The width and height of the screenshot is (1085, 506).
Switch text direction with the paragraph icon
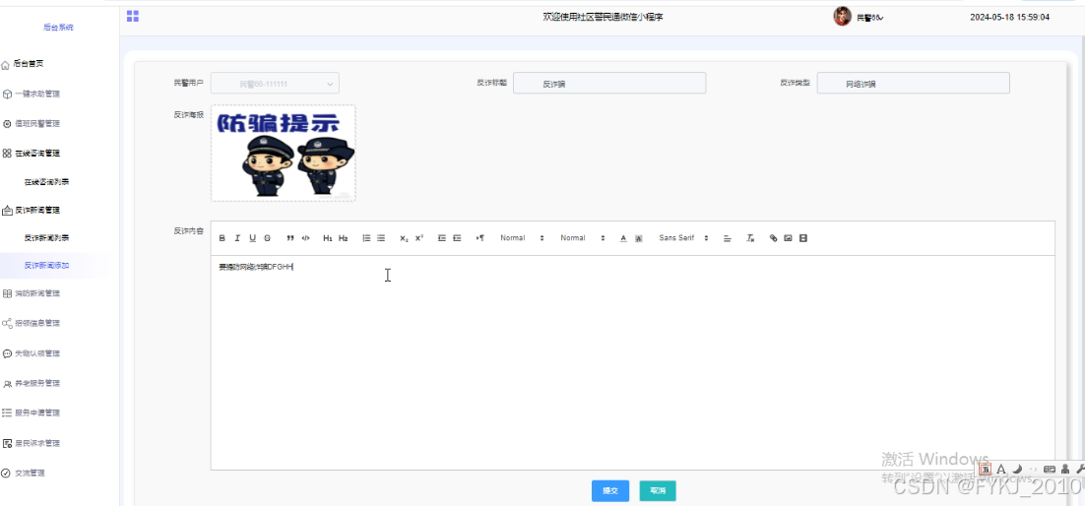pyautogui.click(x=480, y=238)
